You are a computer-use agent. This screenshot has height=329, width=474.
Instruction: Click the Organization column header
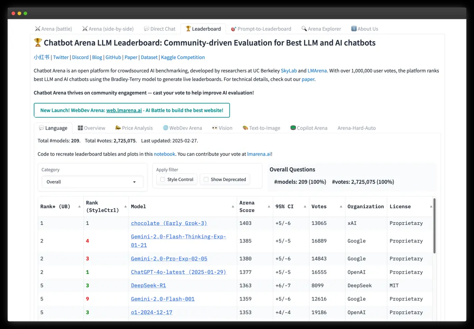(366, 206)
